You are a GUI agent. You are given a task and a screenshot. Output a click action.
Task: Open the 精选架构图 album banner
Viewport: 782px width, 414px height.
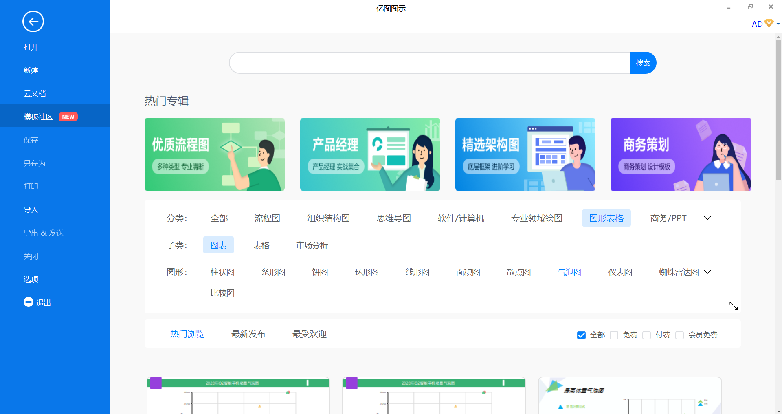pos(525,154)
